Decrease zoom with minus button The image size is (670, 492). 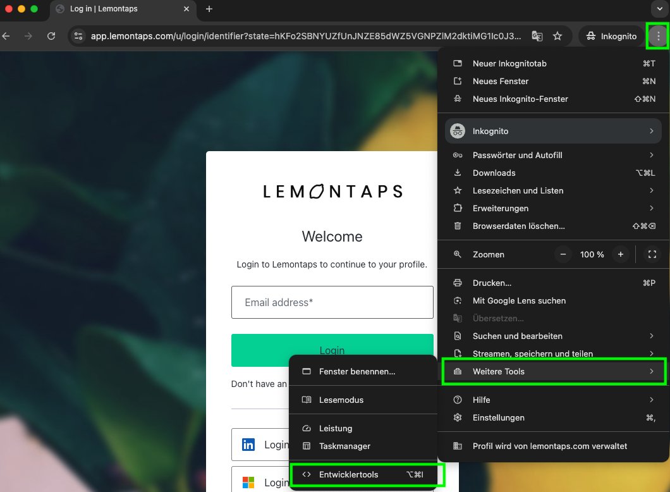[563, 254]
